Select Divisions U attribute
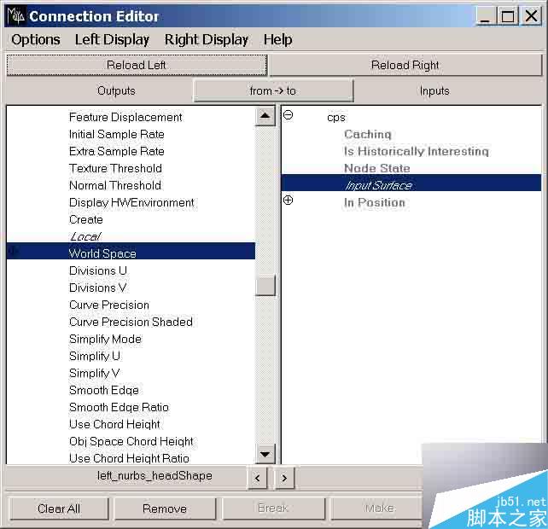This screenshot has width=548, height=529. (x=98, y=270)
